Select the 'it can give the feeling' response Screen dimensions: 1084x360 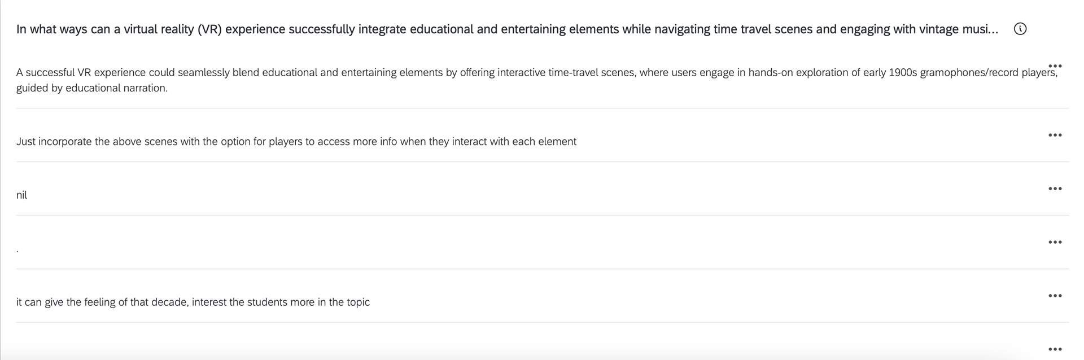[193, 302]
